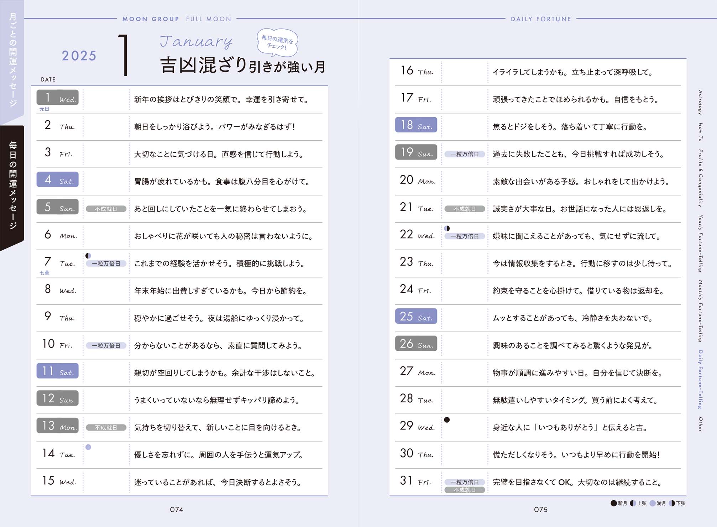Click page number 075
Viewport: 717px width, 527px height.
pyautogui.click(x=541, y=510)
